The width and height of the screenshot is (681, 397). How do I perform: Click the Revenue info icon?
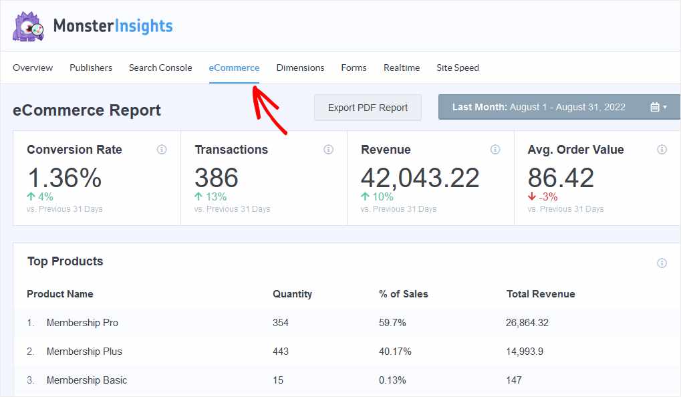[495, 150]
